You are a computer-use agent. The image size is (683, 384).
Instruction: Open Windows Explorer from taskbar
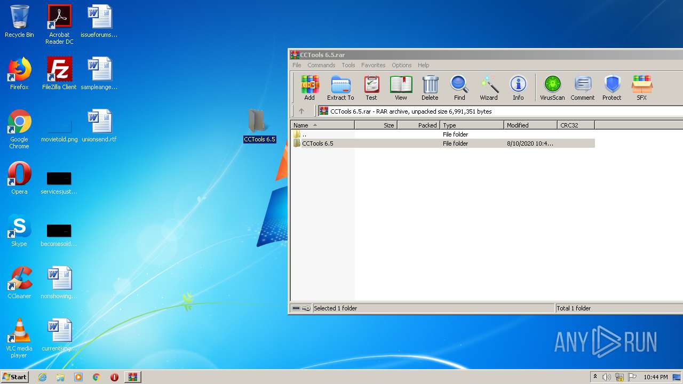(60, 377)
